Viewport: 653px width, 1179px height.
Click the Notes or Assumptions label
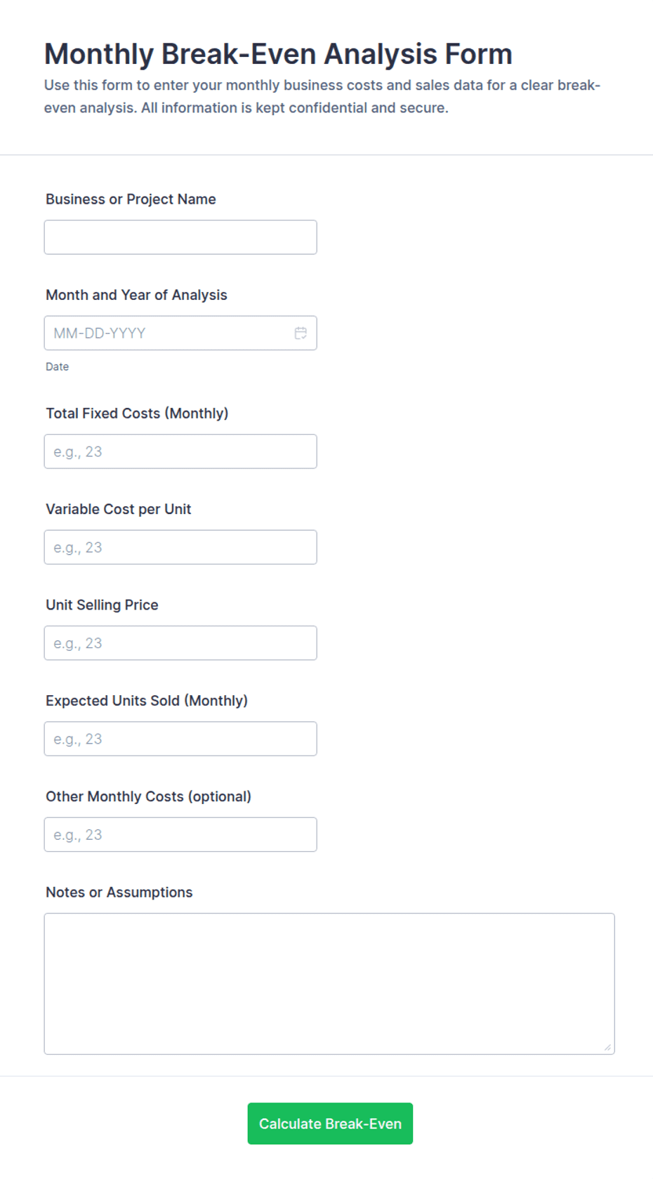coord(119,893)
